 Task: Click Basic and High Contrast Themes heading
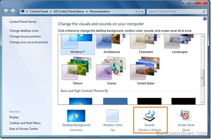click(84, 91)
